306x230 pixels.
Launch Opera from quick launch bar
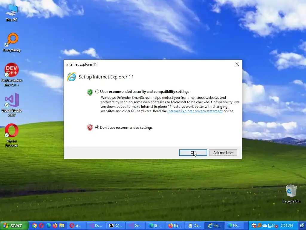pyautogui.click(x=41, y=226)
